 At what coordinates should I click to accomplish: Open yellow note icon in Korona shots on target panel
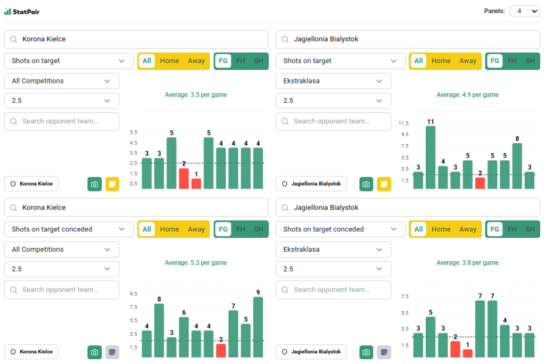coord(112,184)
